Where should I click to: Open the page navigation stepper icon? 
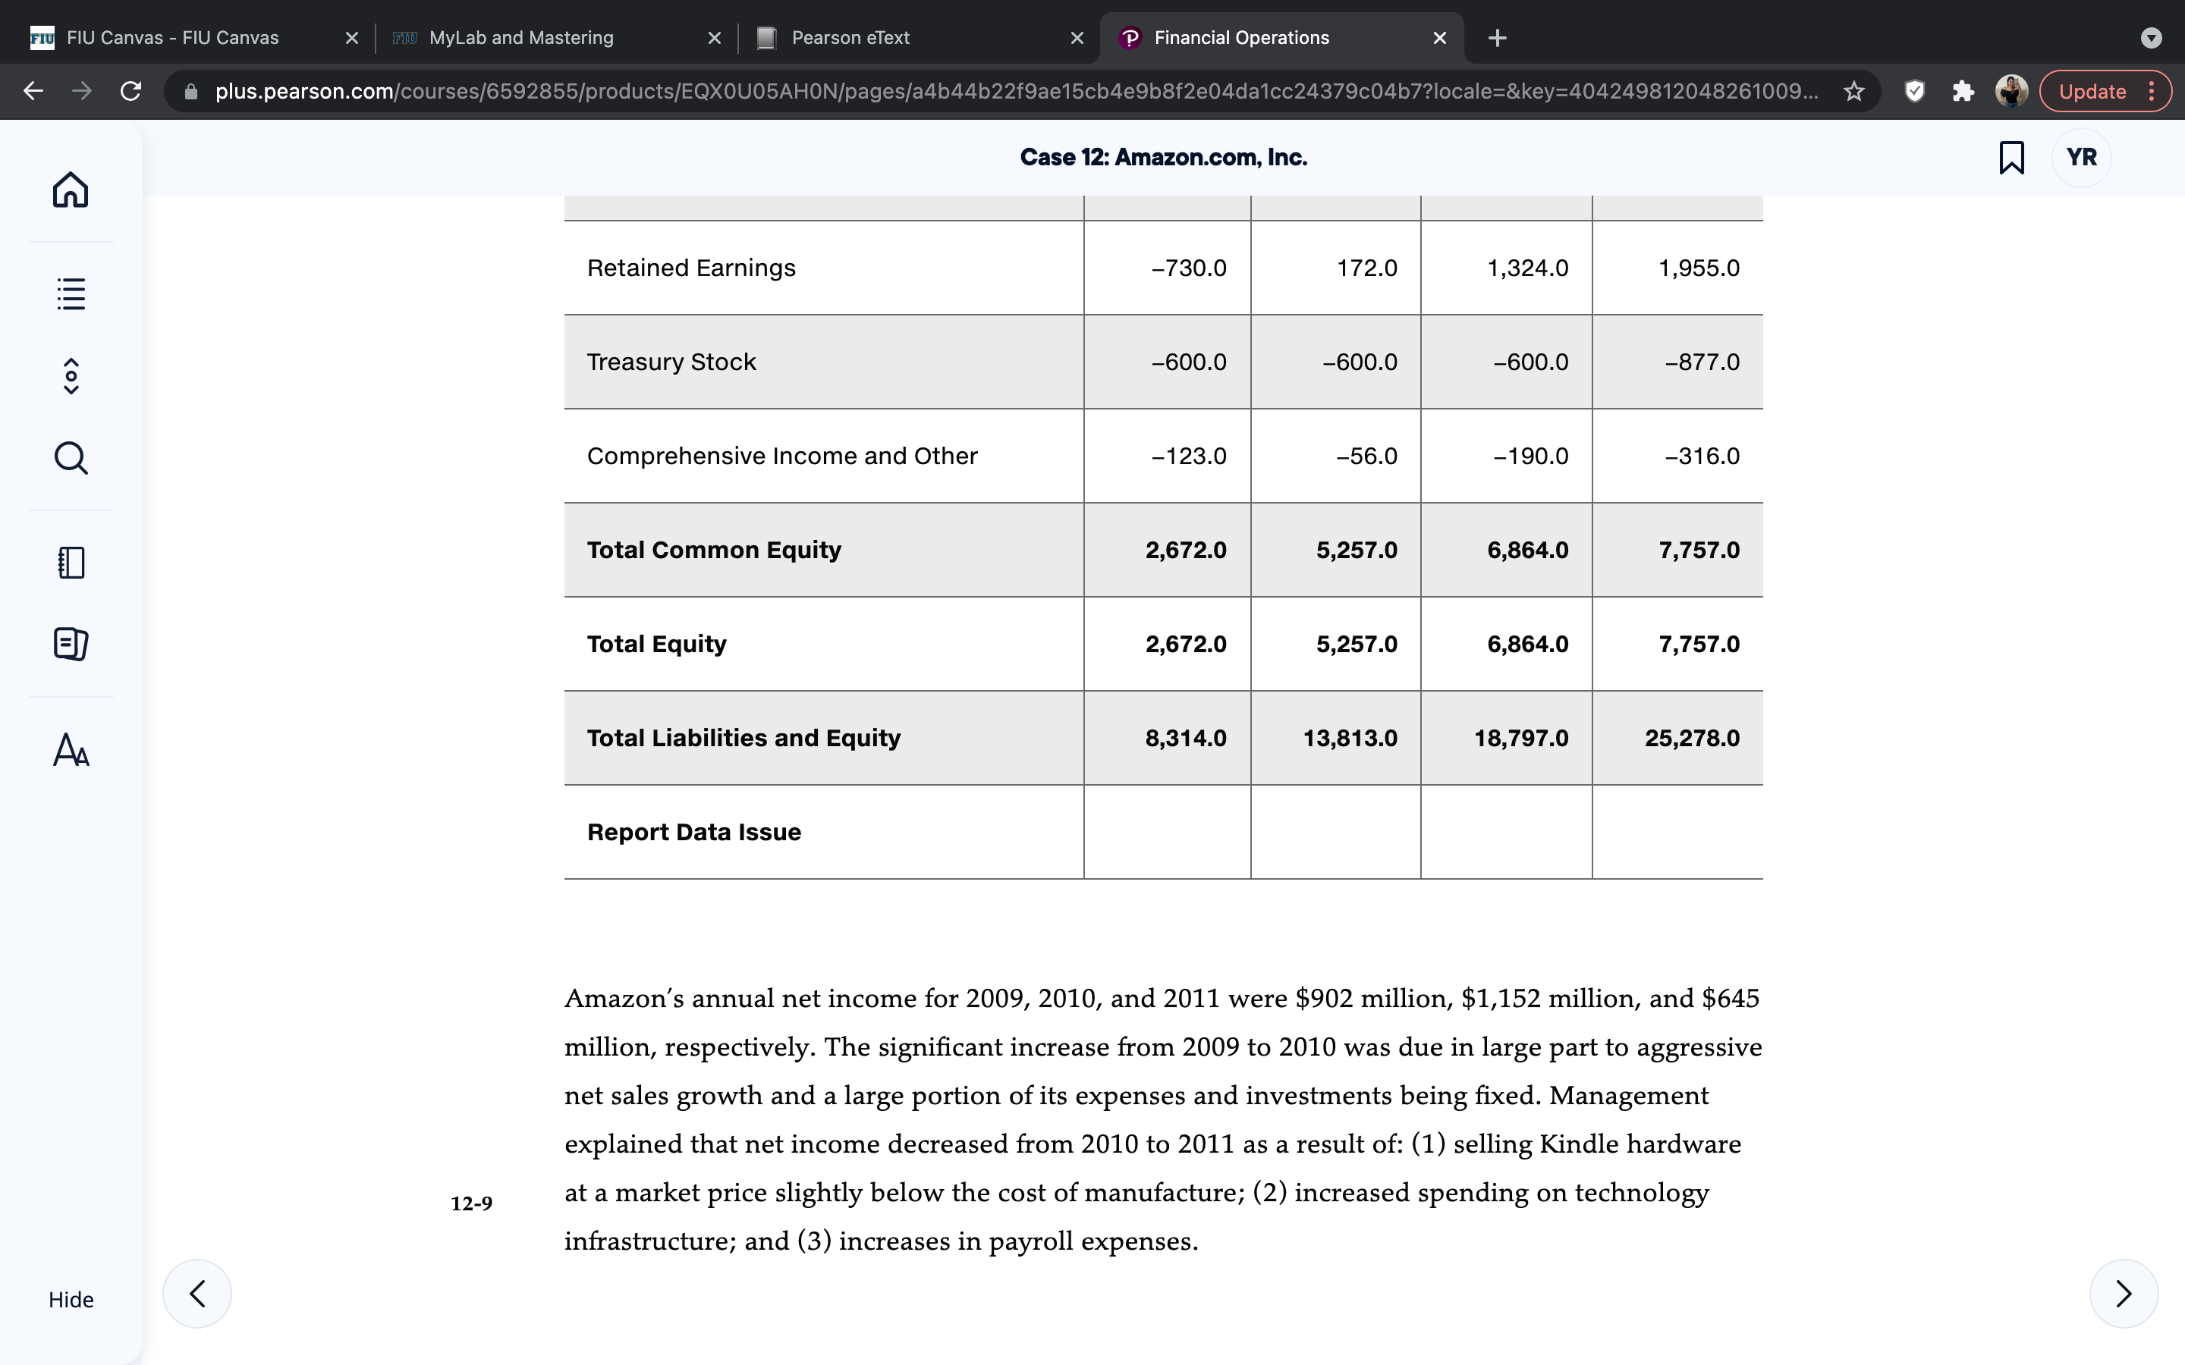pyautogui.click(x=71, y=376)
